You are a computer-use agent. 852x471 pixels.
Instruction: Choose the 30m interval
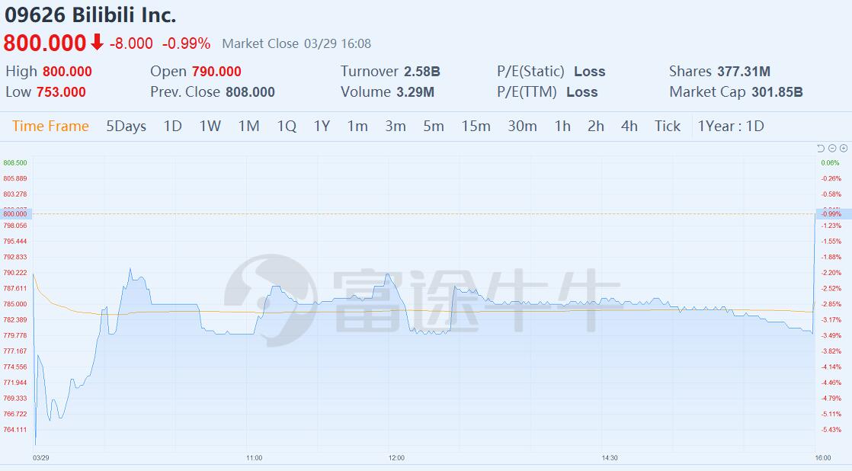coord(522,126)
